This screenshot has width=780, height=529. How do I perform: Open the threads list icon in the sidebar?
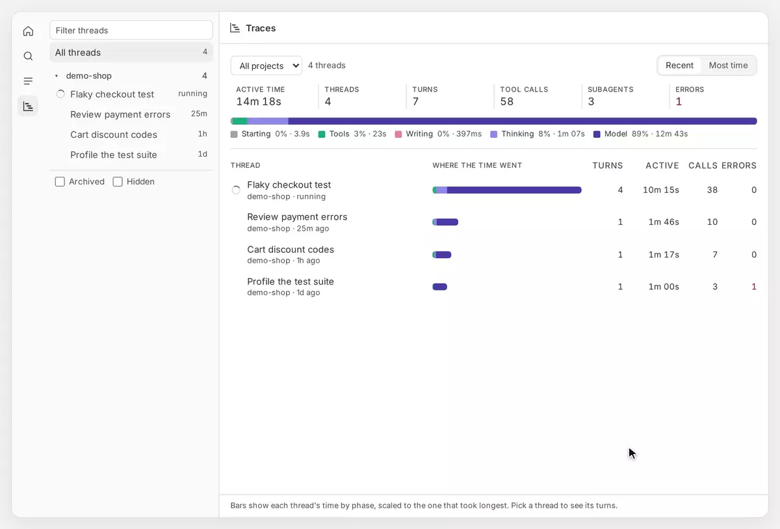click(x=28, y=81)
